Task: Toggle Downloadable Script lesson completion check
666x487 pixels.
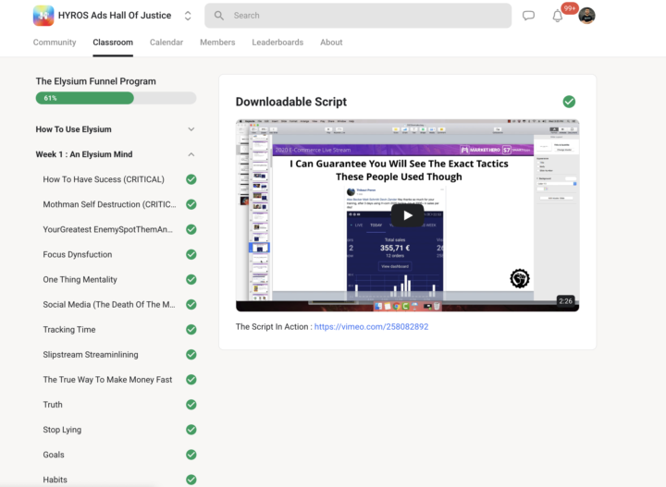Action: (x=569, y=102)
